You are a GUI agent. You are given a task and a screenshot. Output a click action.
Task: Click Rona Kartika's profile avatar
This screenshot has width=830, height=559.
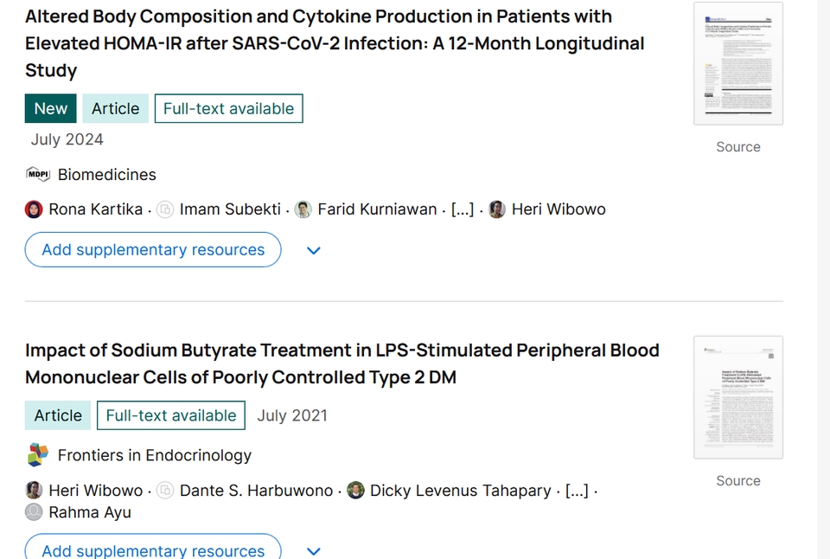click(x=34, y=209)
